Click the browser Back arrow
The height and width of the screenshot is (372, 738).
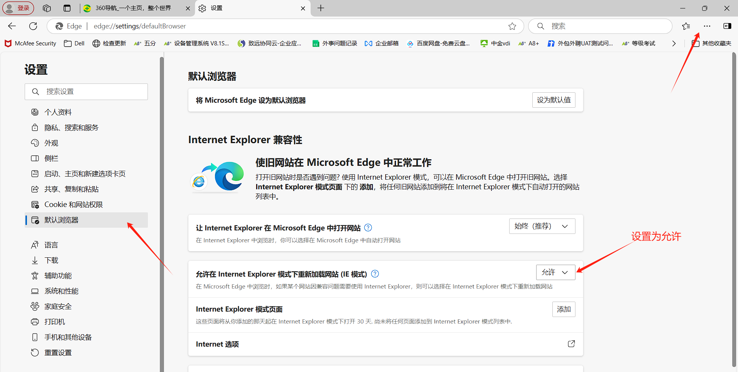[x=12, y=26]
